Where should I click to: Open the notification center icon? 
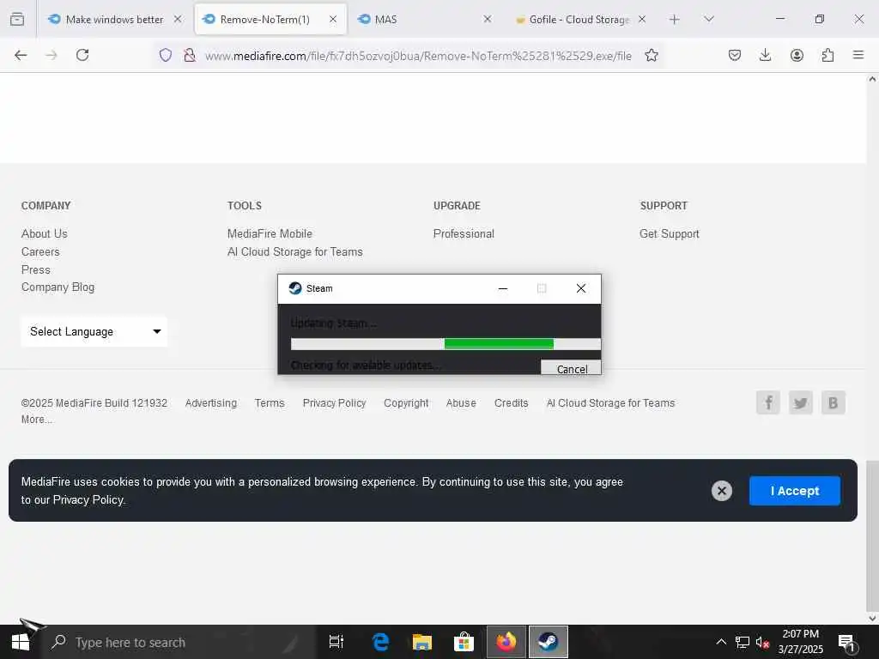pos(846,643)
